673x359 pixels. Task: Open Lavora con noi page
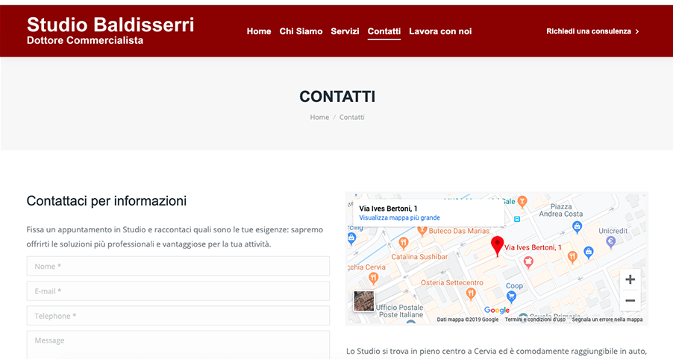pos(440,31)
